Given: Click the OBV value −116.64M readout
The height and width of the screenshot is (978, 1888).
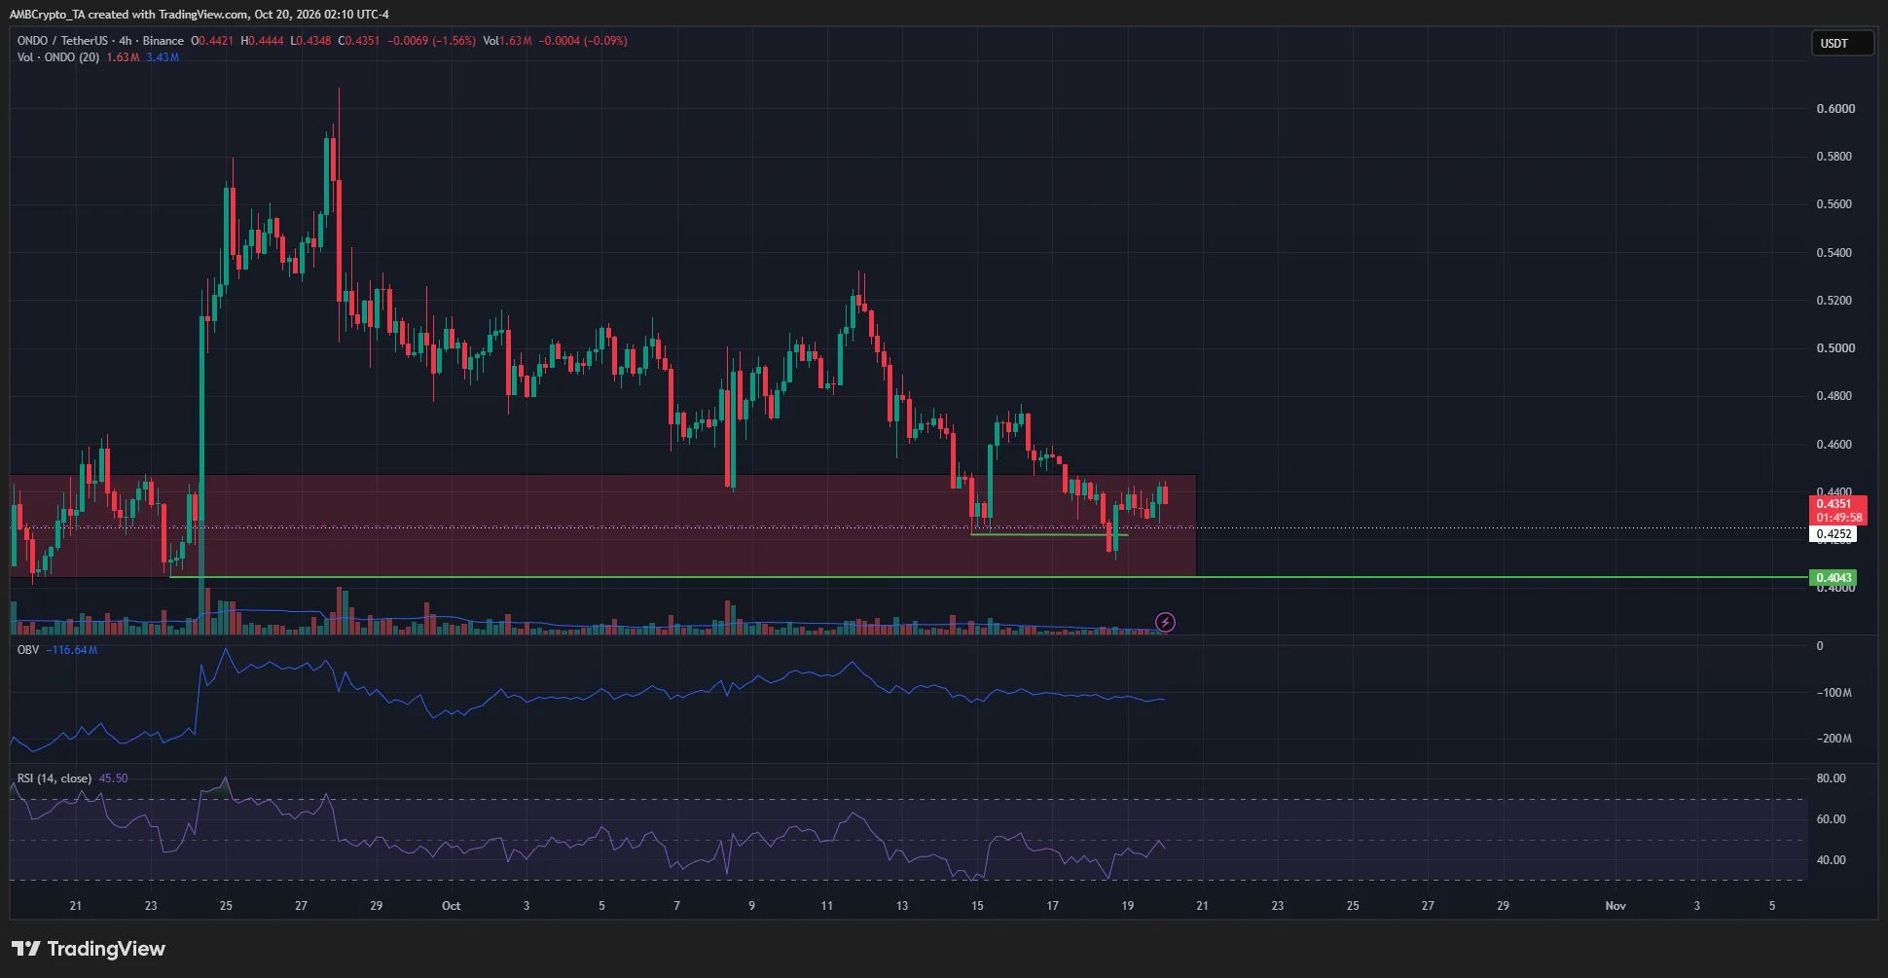Looking at the screenshot, I should click(72, 650).
